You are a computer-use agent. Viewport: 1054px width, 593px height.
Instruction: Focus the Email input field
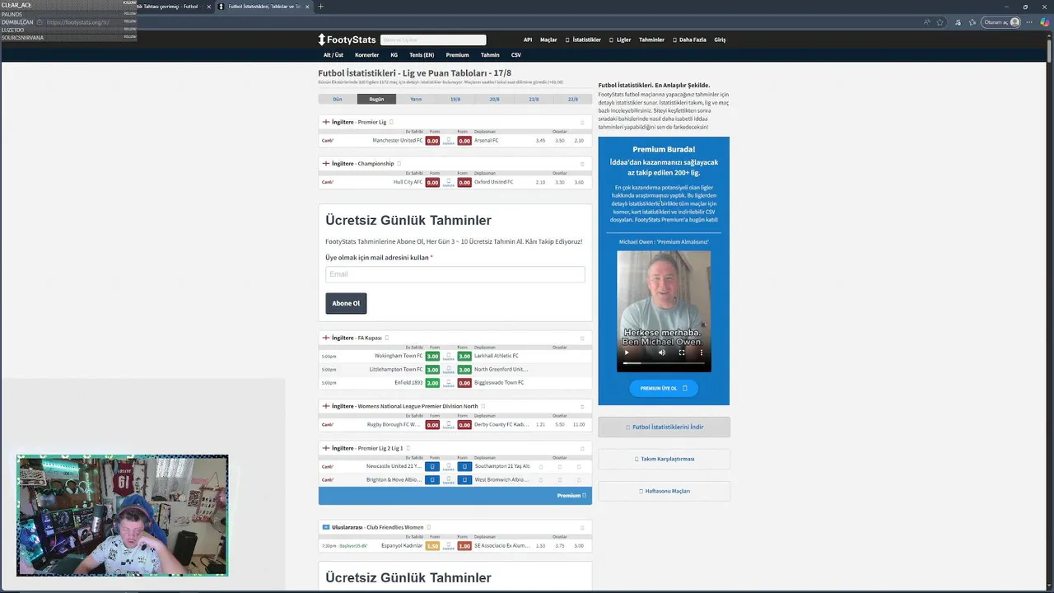pyautogui.click(x=455, y=274)
